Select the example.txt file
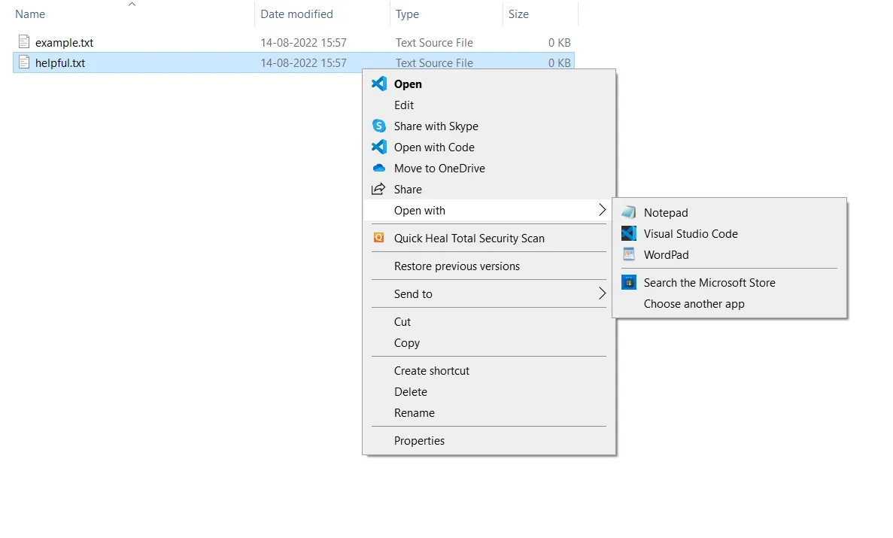The width and height of the screenshot is (893, 538). [x=64, y=43]
